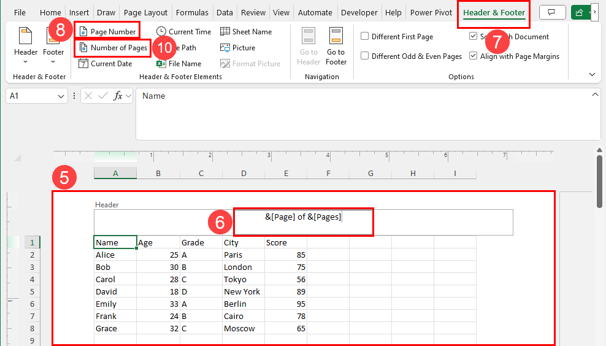Select row 5 header

[x=32, y=291]
